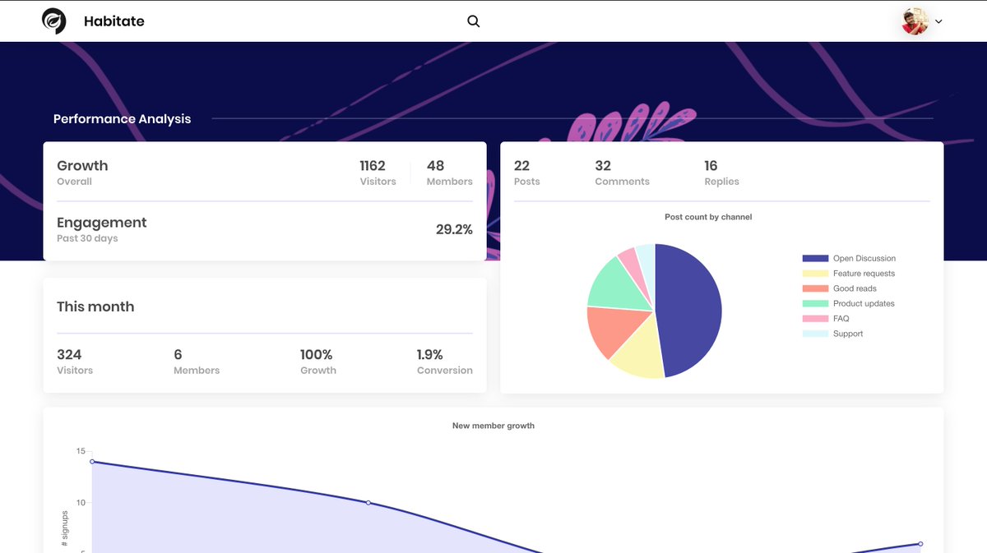This screenshot has height=553, width=987.
Task: Click the 15-signup data point on growth chart
Action: click(x=92, y=462)
